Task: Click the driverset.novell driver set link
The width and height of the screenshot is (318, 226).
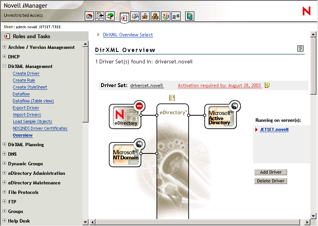Action: 147,86
